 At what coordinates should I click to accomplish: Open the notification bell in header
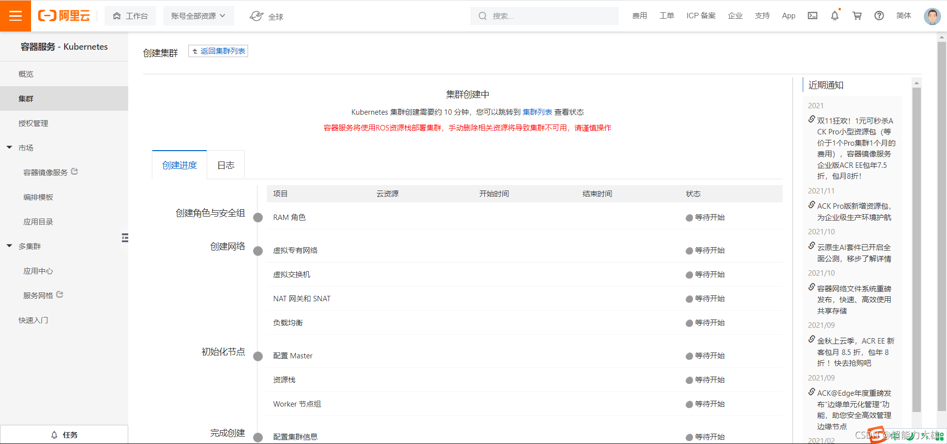[835, 16]
